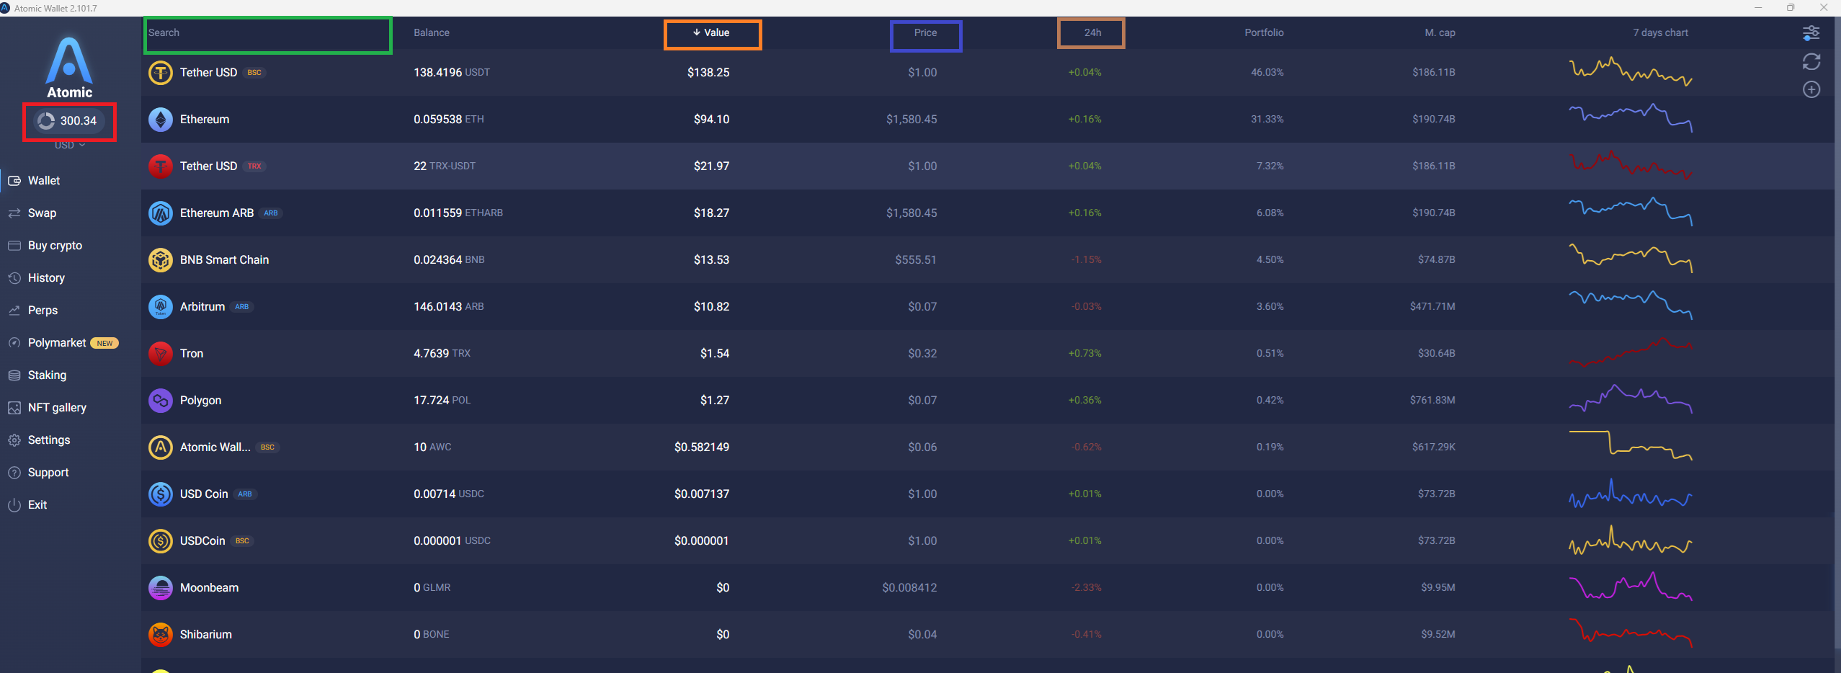
Task: Sort assets by the Value column
Action: click(711, 33)
